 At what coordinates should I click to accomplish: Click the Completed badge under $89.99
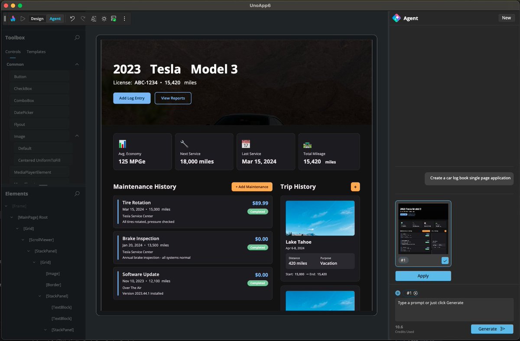(258, 212)
